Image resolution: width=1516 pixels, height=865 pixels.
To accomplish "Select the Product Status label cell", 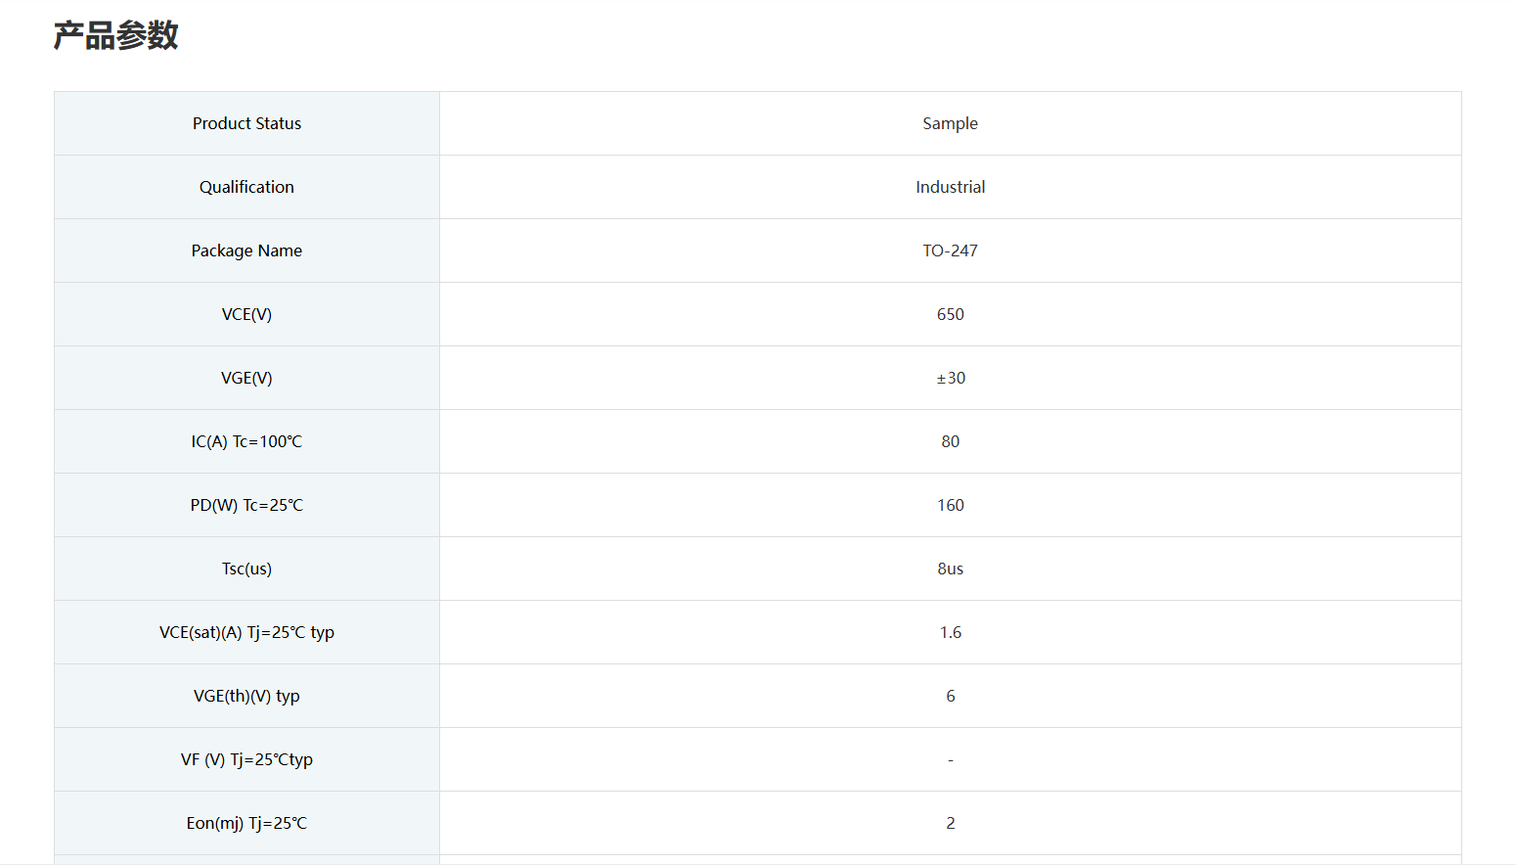I will click(x=246, y=123).
